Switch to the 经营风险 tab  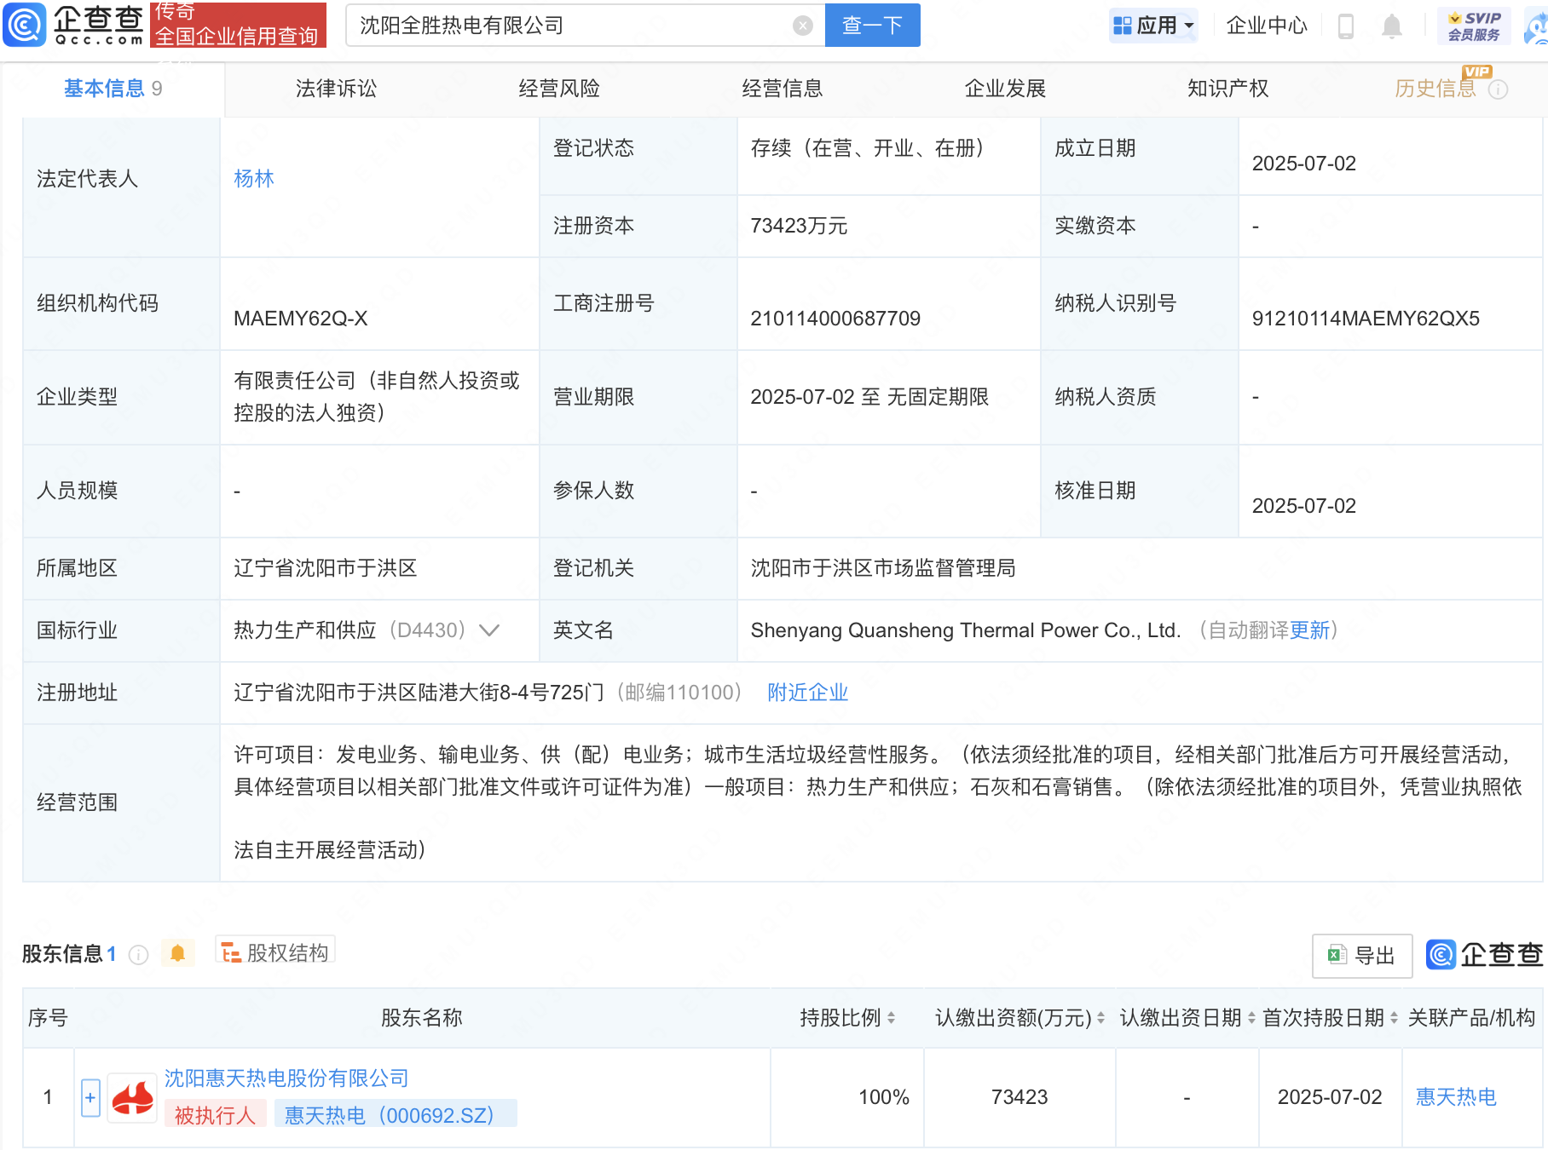coord(559,89)
